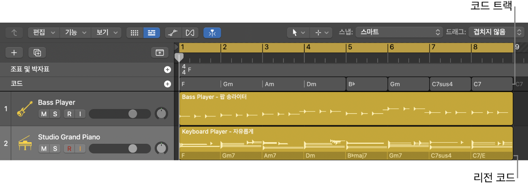Click the Studio Grand Piano volume slider
Viewport: 528px width, 187px height.
click(x=120, y=149)
